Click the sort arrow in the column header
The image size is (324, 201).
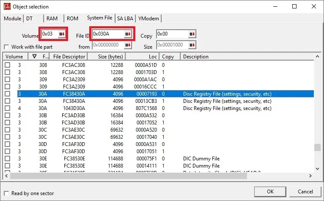34,57
